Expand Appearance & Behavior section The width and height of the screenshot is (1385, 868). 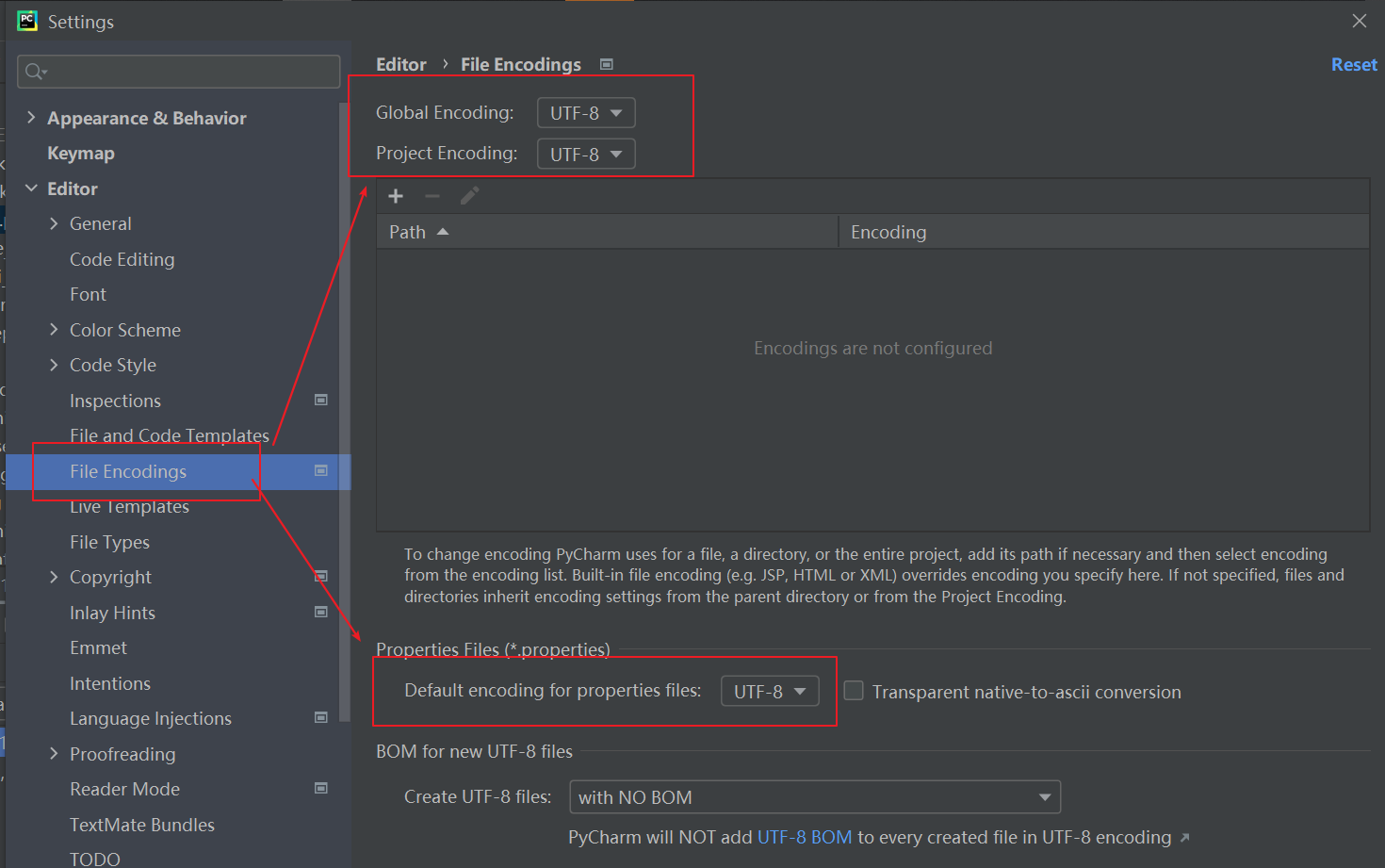tap(31, 117)
